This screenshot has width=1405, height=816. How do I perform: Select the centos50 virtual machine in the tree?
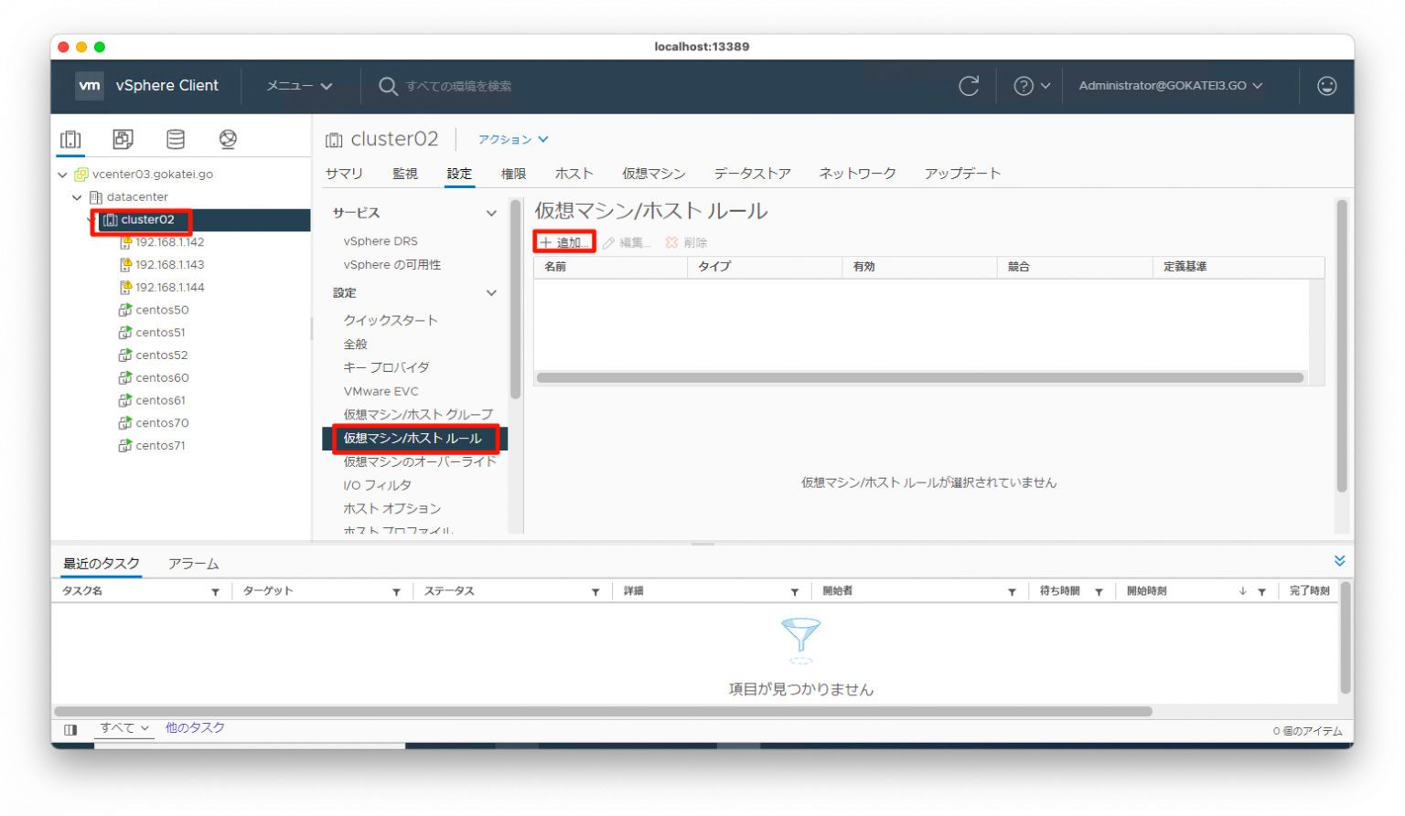coord(163,309)
